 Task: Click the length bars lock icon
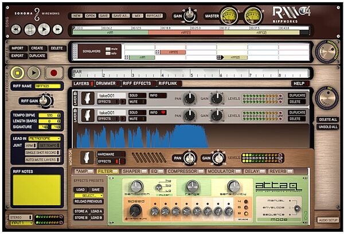pos(59,121)
